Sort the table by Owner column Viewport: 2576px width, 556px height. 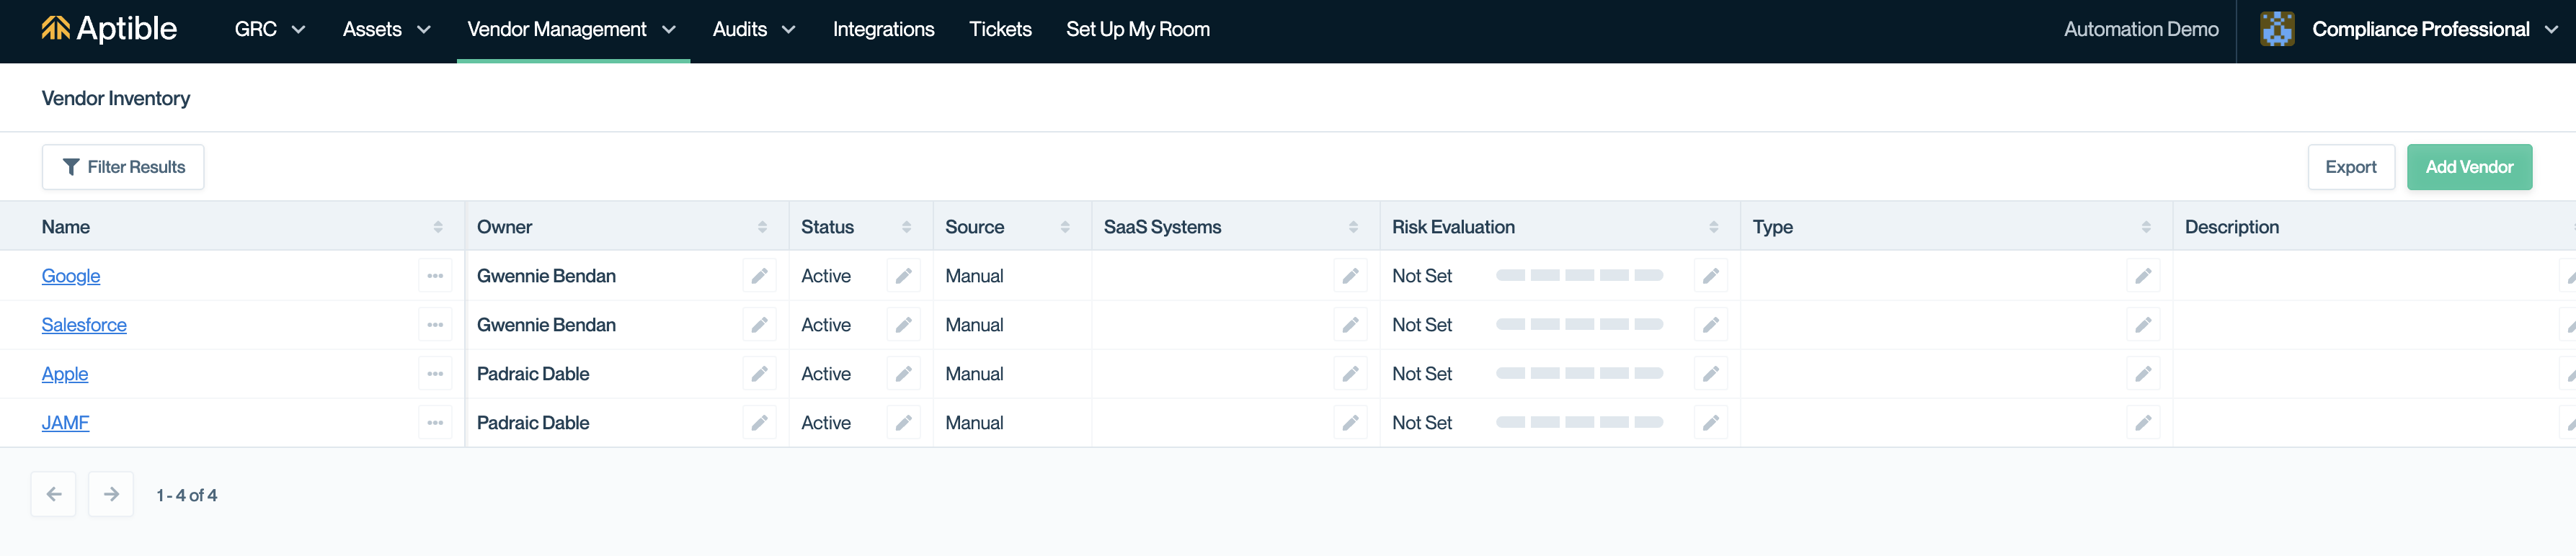(x=763, y=227)
